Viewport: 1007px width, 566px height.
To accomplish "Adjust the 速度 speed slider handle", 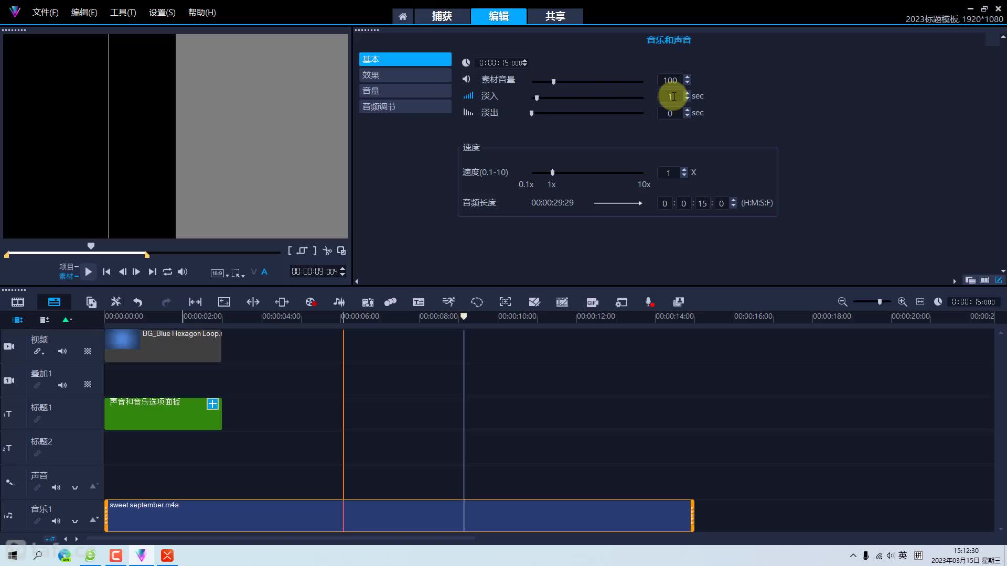I will [552, 172].
